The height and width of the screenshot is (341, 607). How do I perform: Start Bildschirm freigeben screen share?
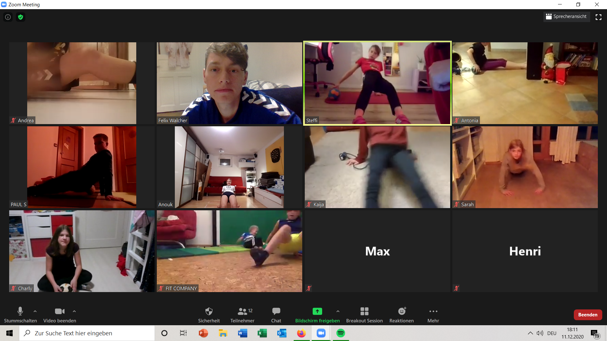317,315
